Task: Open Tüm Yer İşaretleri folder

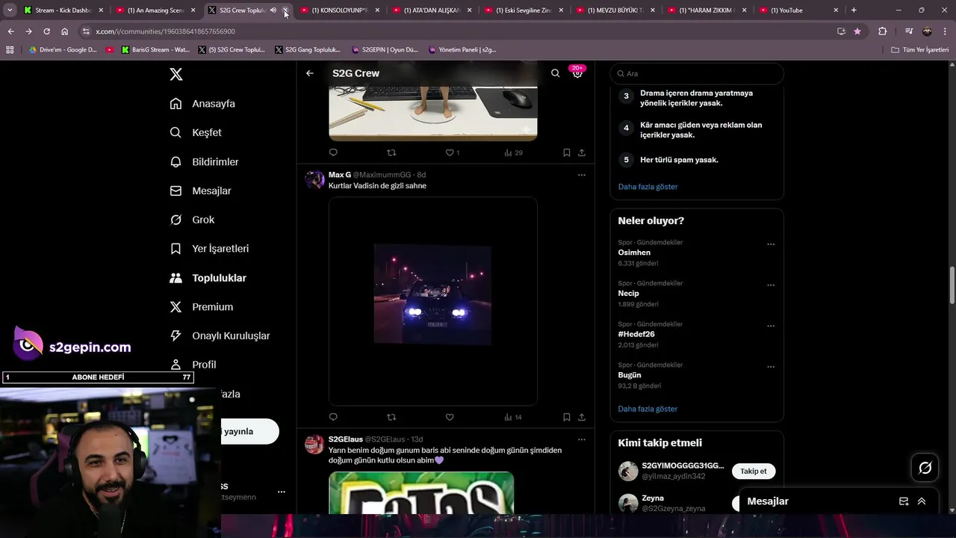Action: click(x=920, y=50)
